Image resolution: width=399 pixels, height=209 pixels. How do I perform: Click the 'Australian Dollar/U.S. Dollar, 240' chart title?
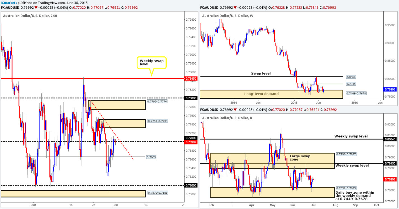[x=30, y=15]
